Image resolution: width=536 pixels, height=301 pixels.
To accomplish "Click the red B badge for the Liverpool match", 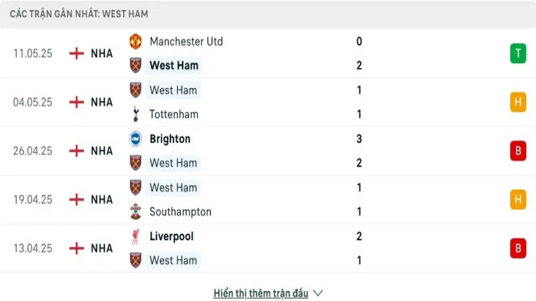I will coord(518,248).
